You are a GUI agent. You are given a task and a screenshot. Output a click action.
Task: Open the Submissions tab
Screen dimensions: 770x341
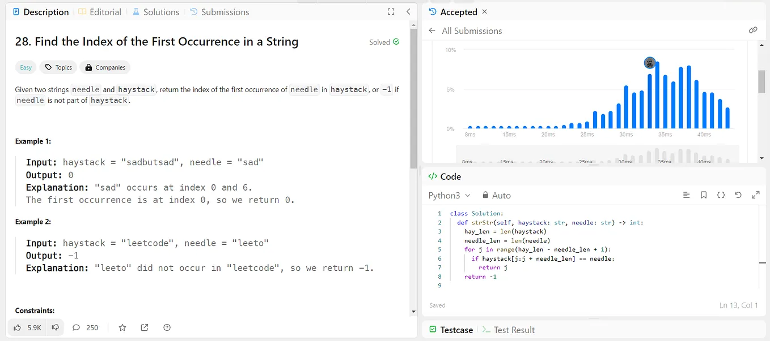(219, 12)
